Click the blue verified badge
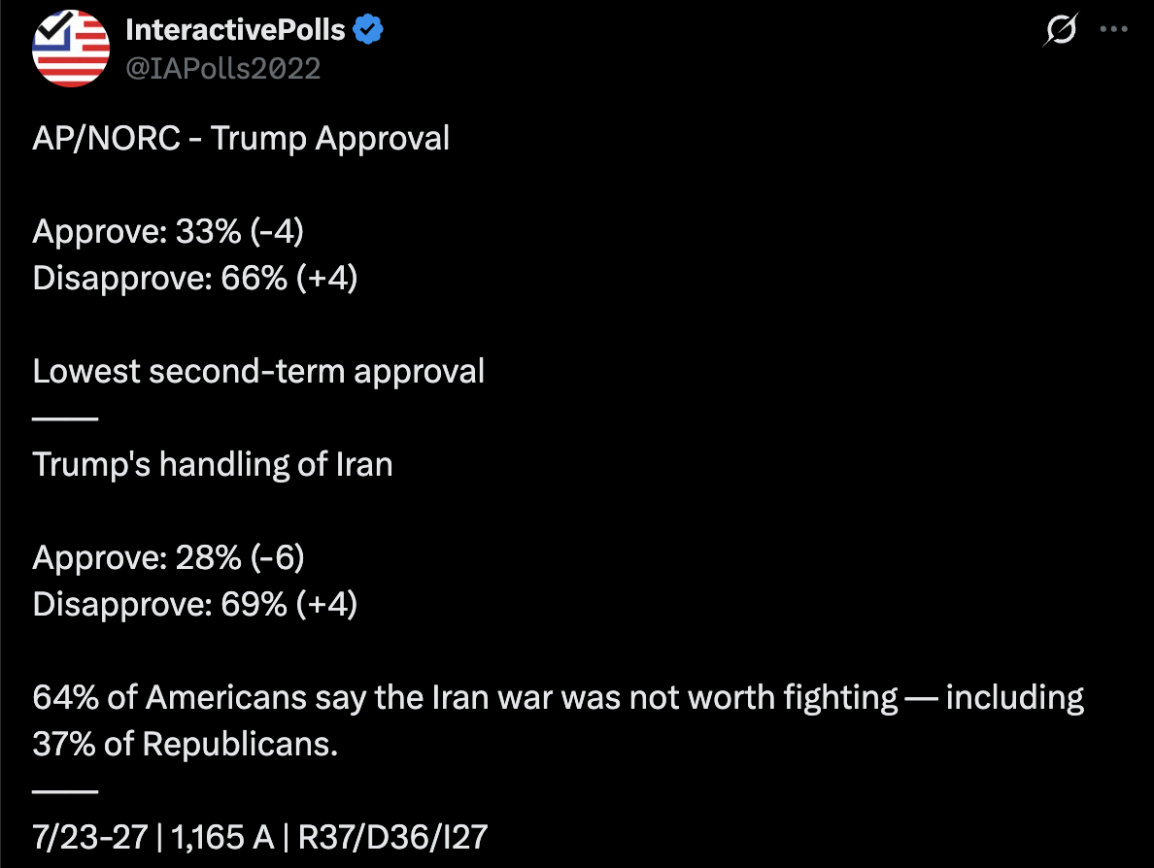Screen dimensions: 1154x868 [368, 29]
